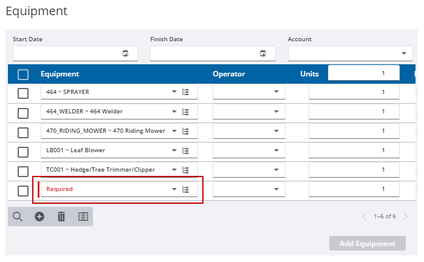
Task: Click hierarchy icon beside the Required field
Action: pyautogui.click(x=186, y=189)
